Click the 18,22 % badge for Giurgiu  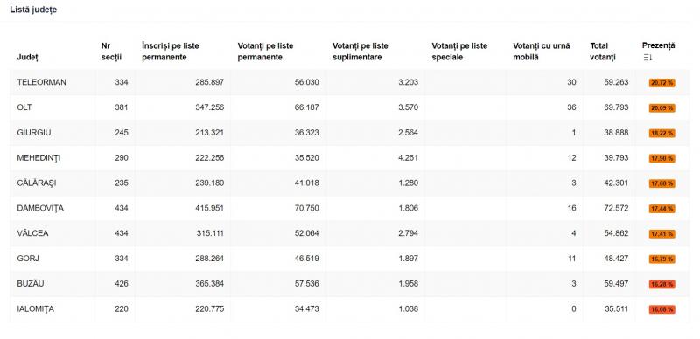(x=662, y=133)
